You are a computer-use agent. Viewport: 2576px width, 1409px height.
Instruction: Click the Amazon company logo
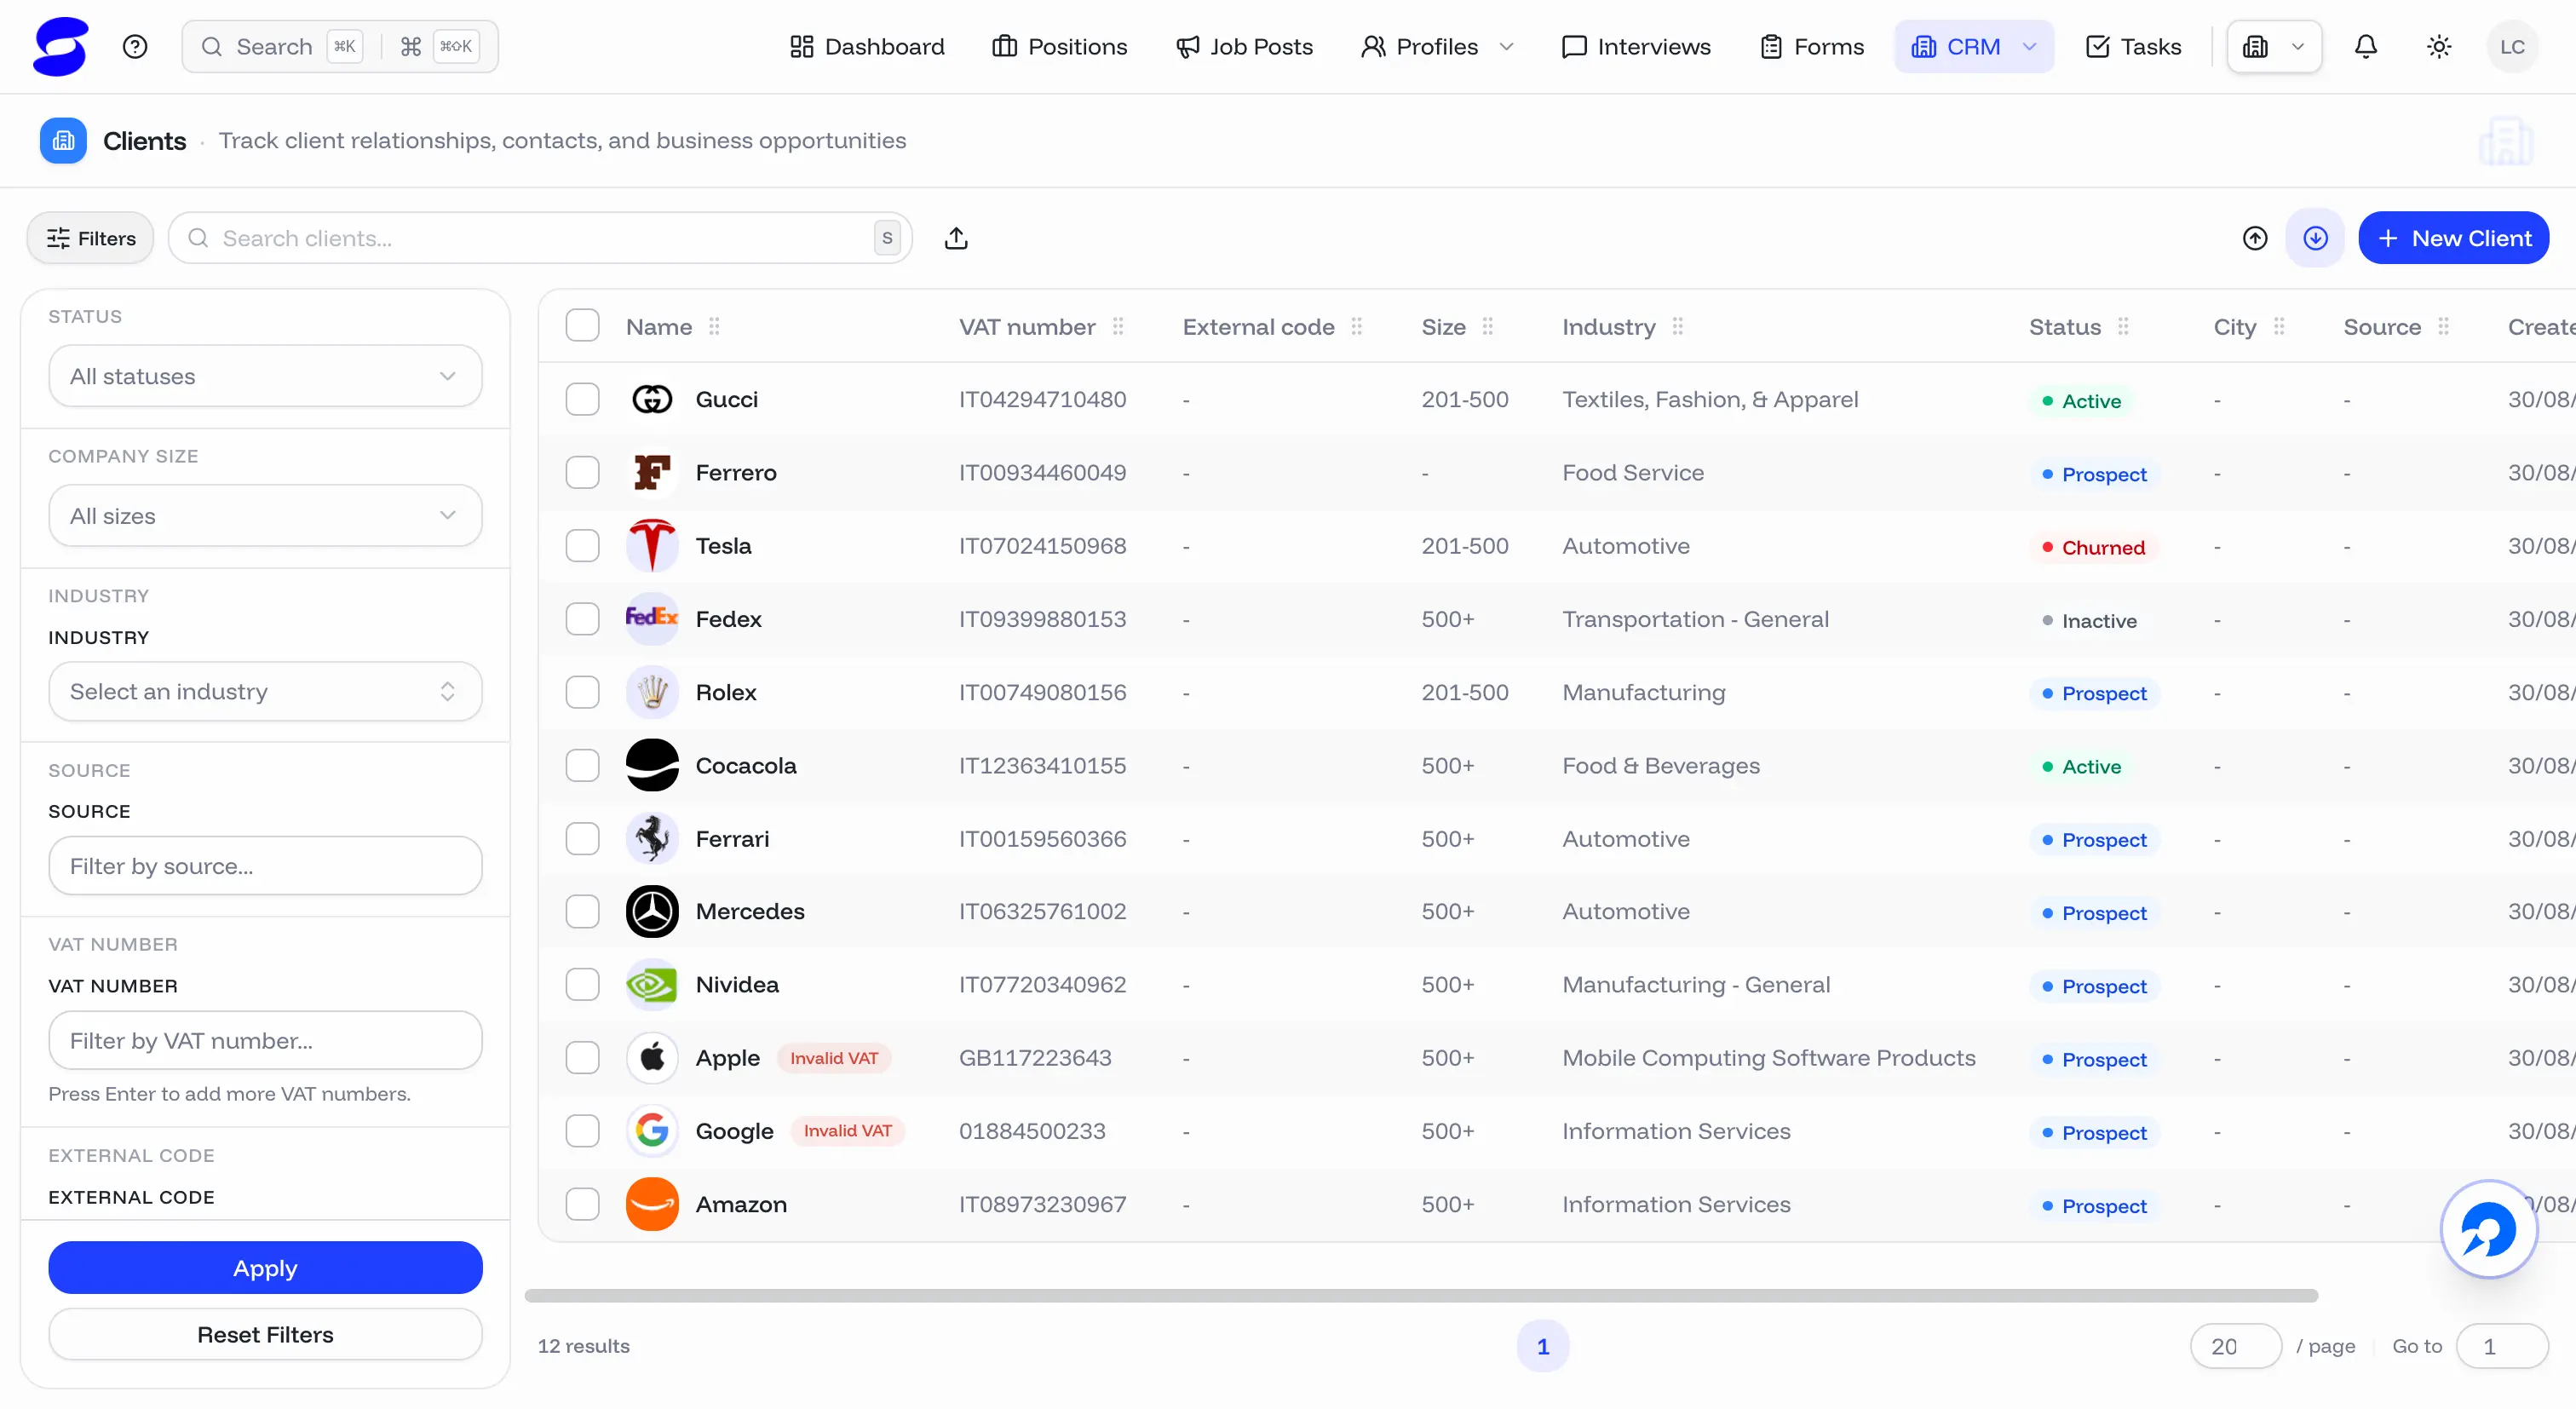[x=652, y=1204]
